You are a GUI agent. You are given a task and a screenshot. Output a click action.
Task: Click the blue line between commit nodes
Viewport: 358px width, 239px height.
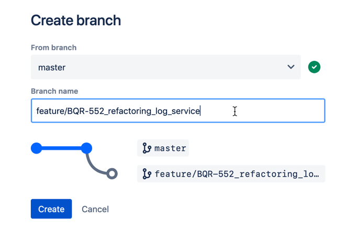(x=62, y=148)
